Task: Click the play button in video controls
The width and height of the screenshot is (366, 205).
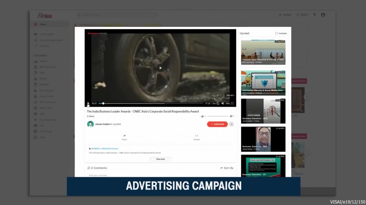Action: (88, 103)
